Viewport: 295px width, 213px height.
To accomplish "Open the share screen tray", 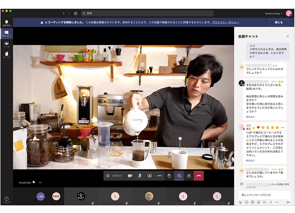I will pos(150,176).
